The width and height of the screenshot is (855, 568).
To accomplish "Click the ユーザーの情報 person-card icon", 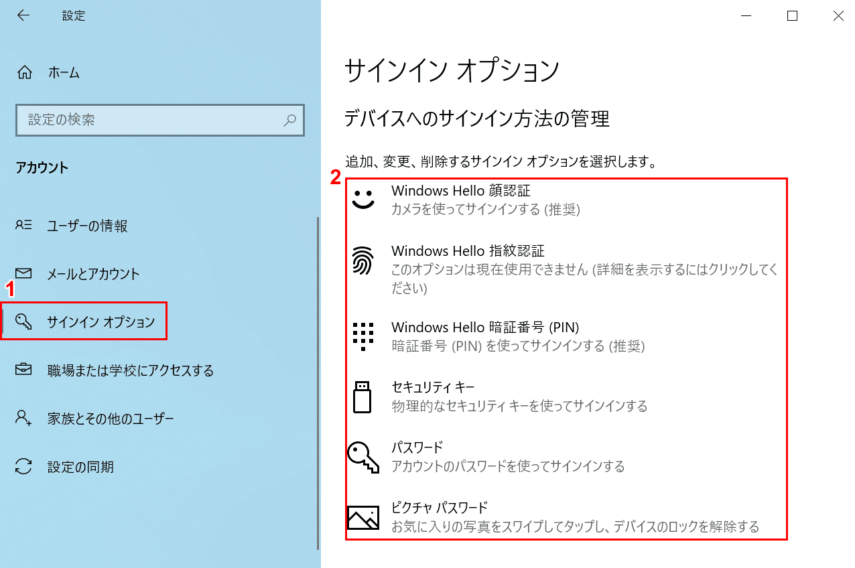I will pos(23,225).
